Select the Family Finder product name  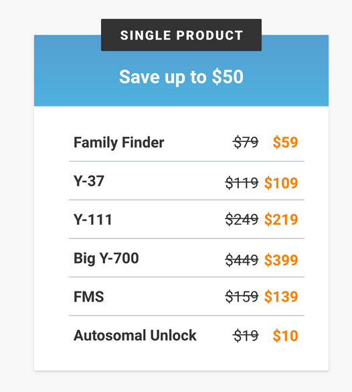(x=119, y=143)
